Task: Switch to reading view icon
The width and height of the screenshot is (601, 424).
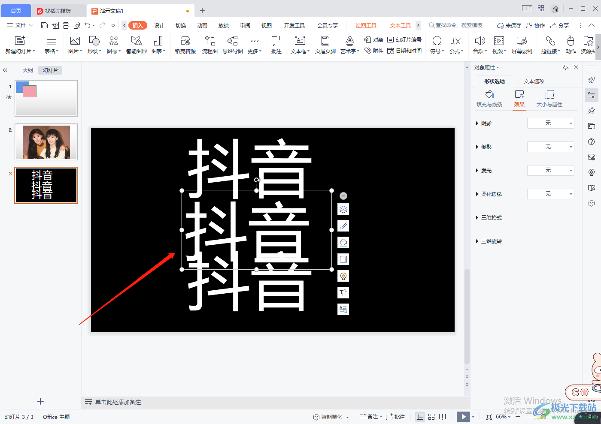Action: pyautogui.click(x=443, y=417)
